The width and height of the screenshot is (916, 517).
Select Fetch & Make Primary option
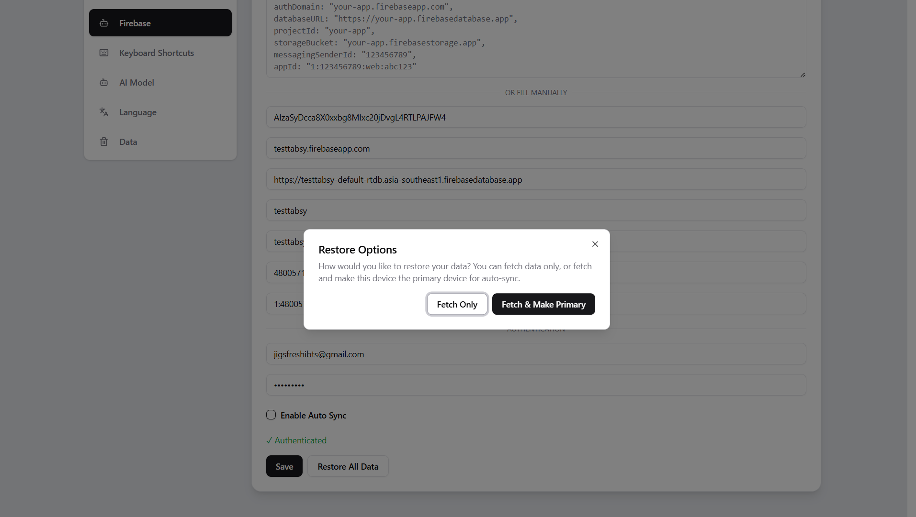tap(543, 304)
